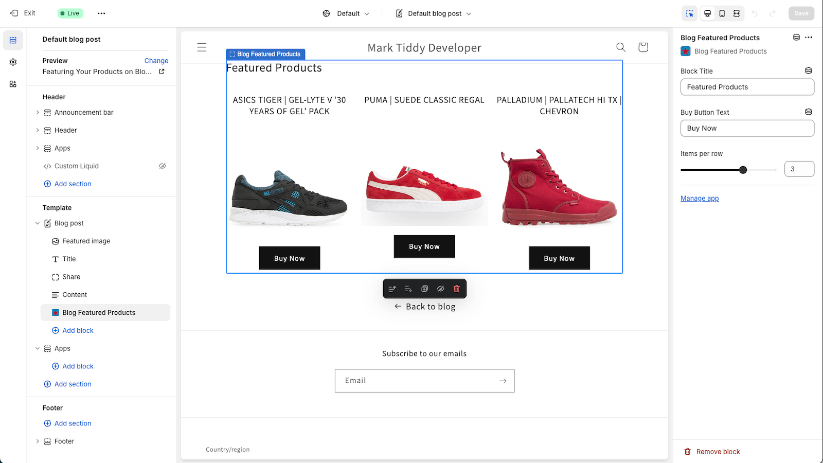Edit the Buy Button Text field
Viewport: 823px width, 463px height.
pyautogui.click(x=747, y=128)
